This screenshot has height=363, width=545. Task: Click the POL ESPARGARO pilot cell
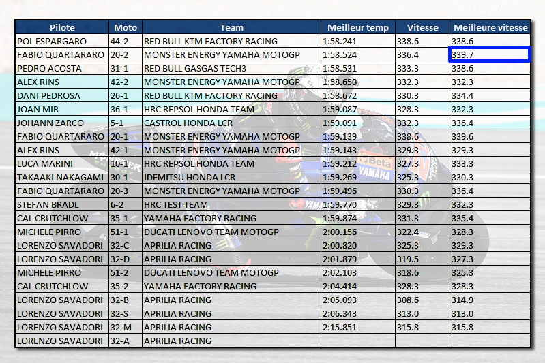pos(62,41)
